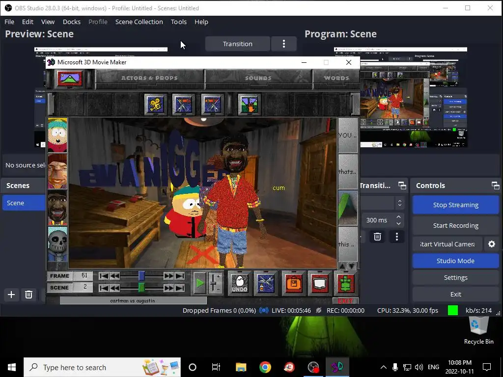Viewport: 503px width, 377px height.
Task: Click the movie title 'cartman vs augustin'
Action: [x=133, y=301]
